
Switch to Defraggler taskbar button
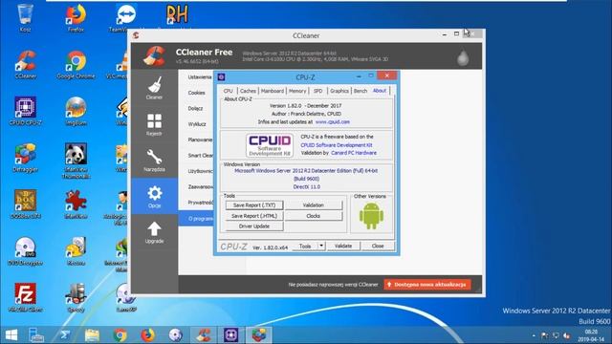pos(259,335)
